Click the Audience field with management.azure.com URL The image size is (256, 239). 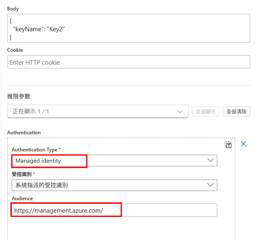(x=114, y=210)
